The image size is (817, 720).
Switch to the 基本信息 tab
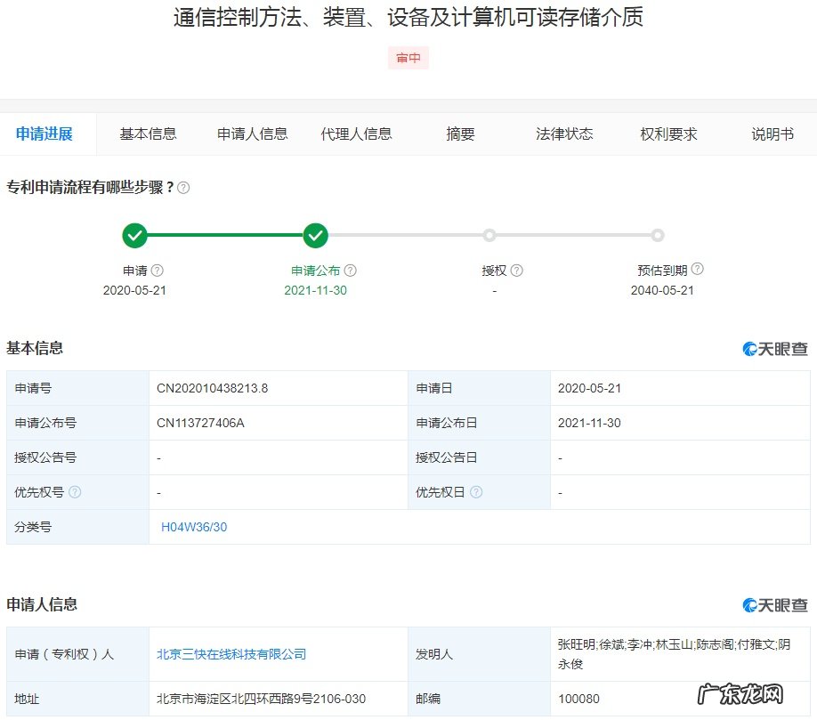(x=147, y=133)
